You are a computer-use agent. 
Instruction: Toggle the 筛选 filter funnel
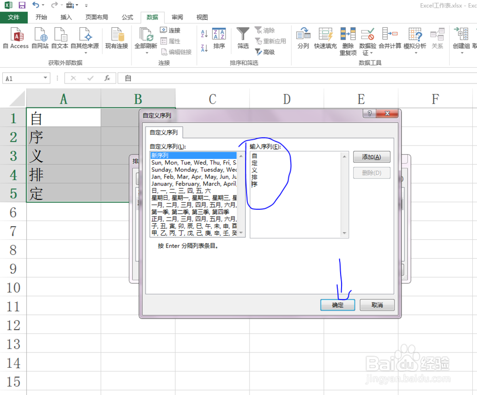point(243,38)
